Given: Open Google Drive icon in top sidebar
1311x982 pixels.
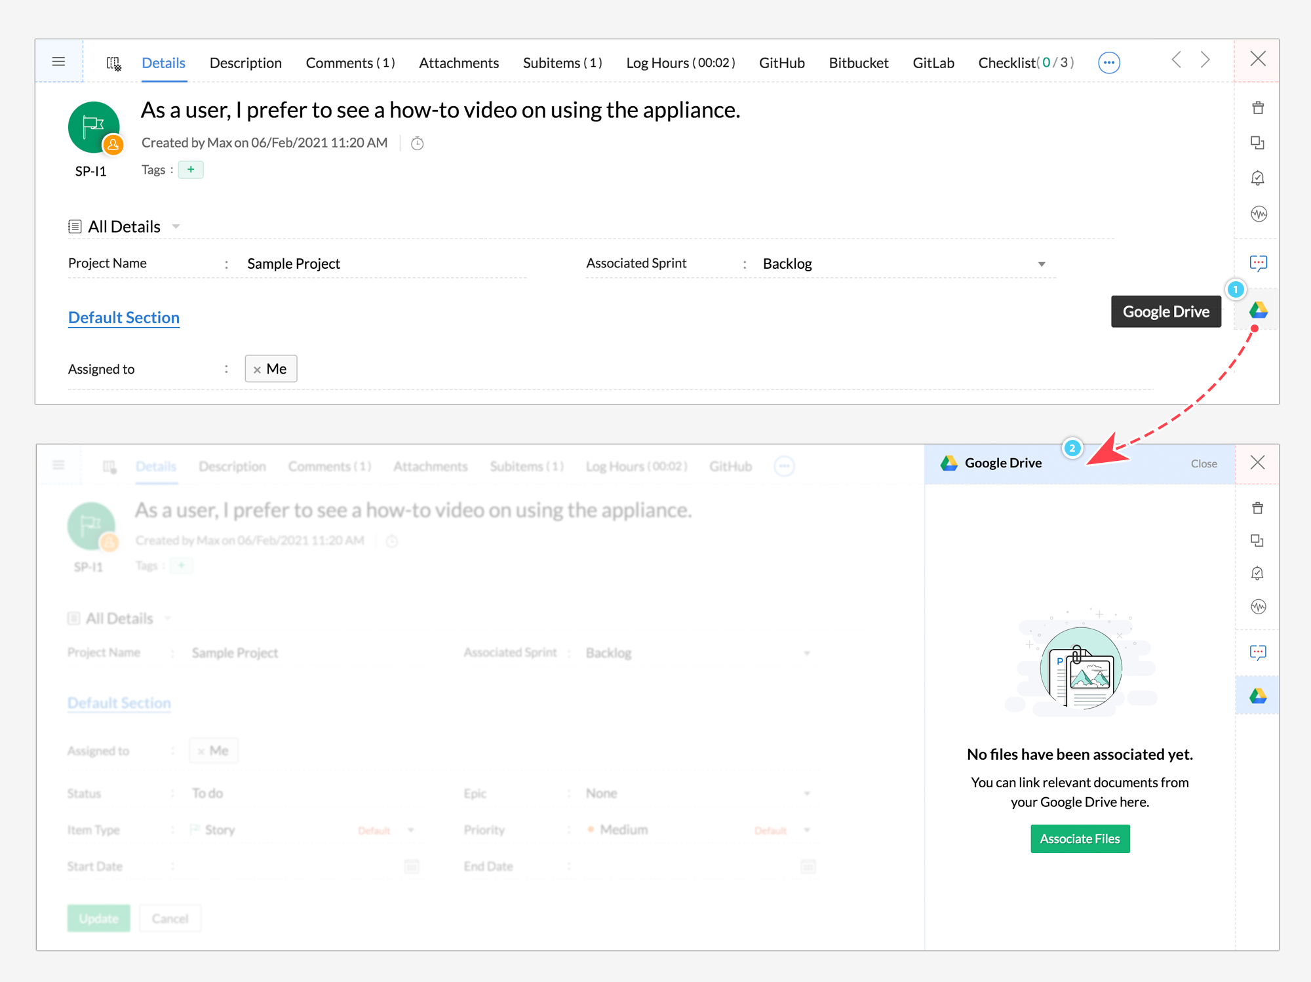Looking at the screenshot, I should coord(1257,310).
